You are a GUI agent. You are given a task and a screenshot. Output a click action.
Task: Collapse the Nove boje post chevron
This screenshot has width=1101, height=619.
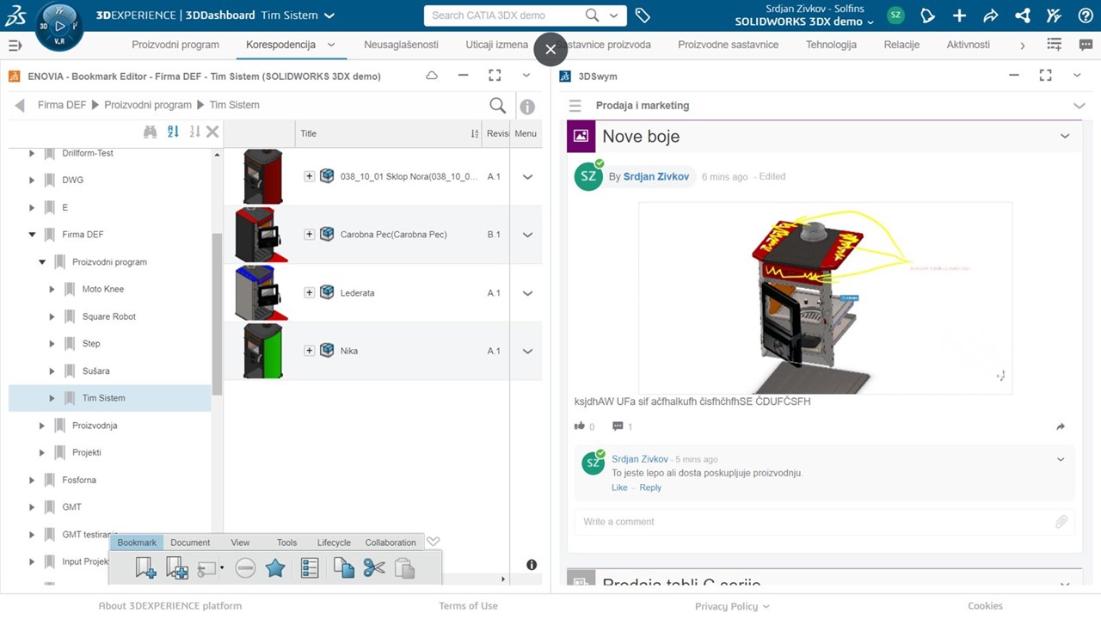coord(1065,136)
